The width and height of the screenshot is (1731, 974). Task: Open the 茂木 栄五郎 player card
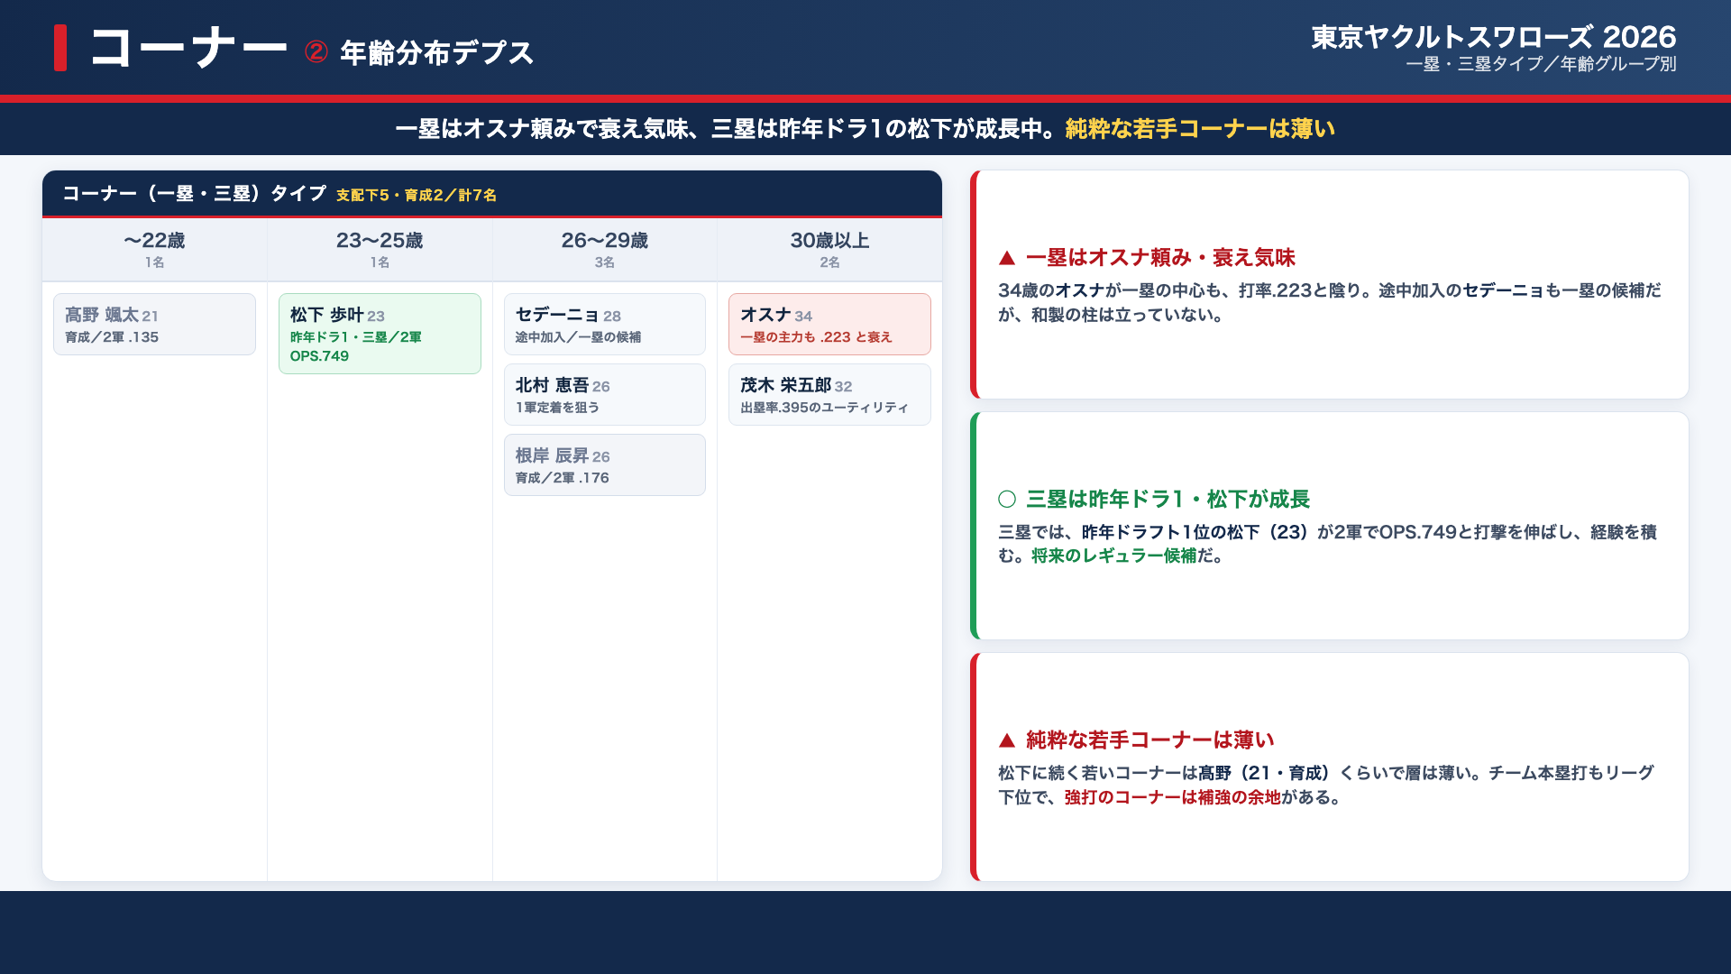pos(829,395)
